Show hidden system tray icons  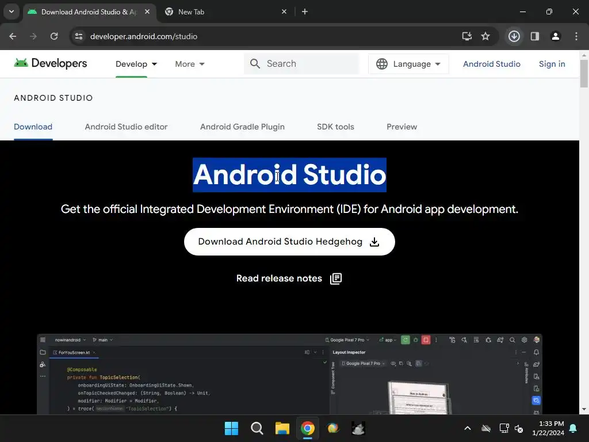click(467, 428)
